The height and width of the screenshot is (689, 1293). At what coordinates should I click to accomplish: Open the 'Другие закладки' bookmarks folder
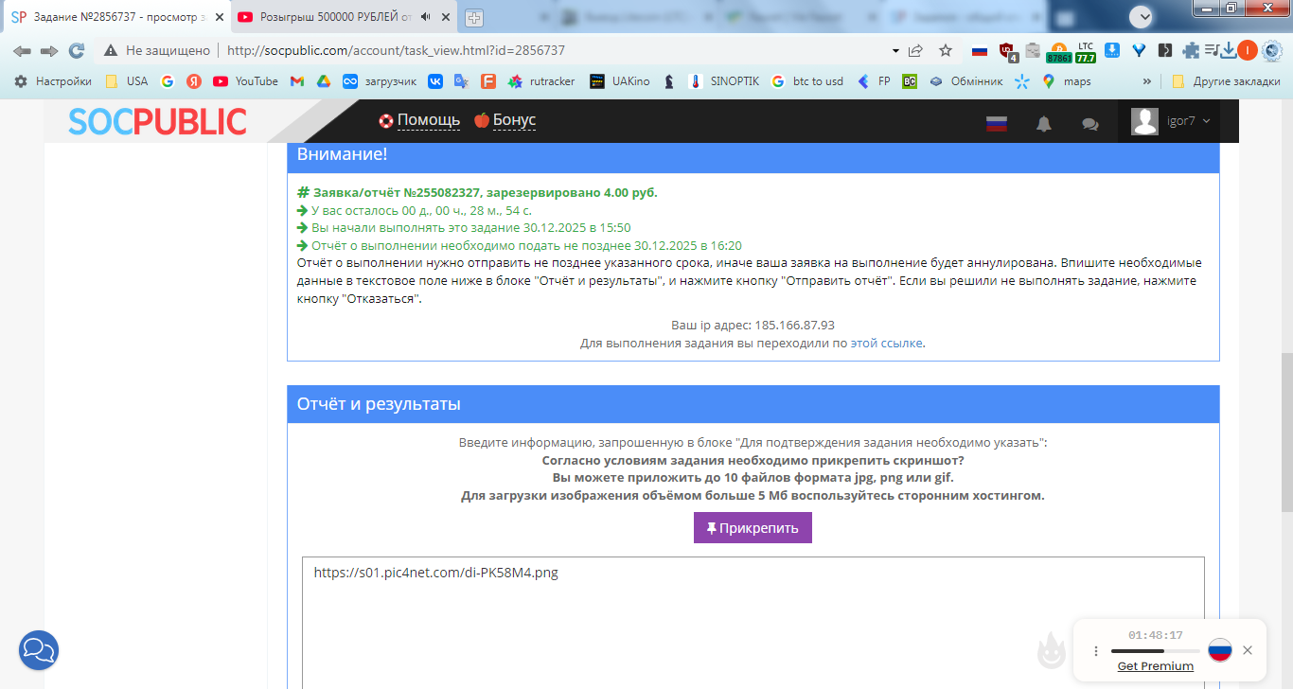tap(1226, 81)
